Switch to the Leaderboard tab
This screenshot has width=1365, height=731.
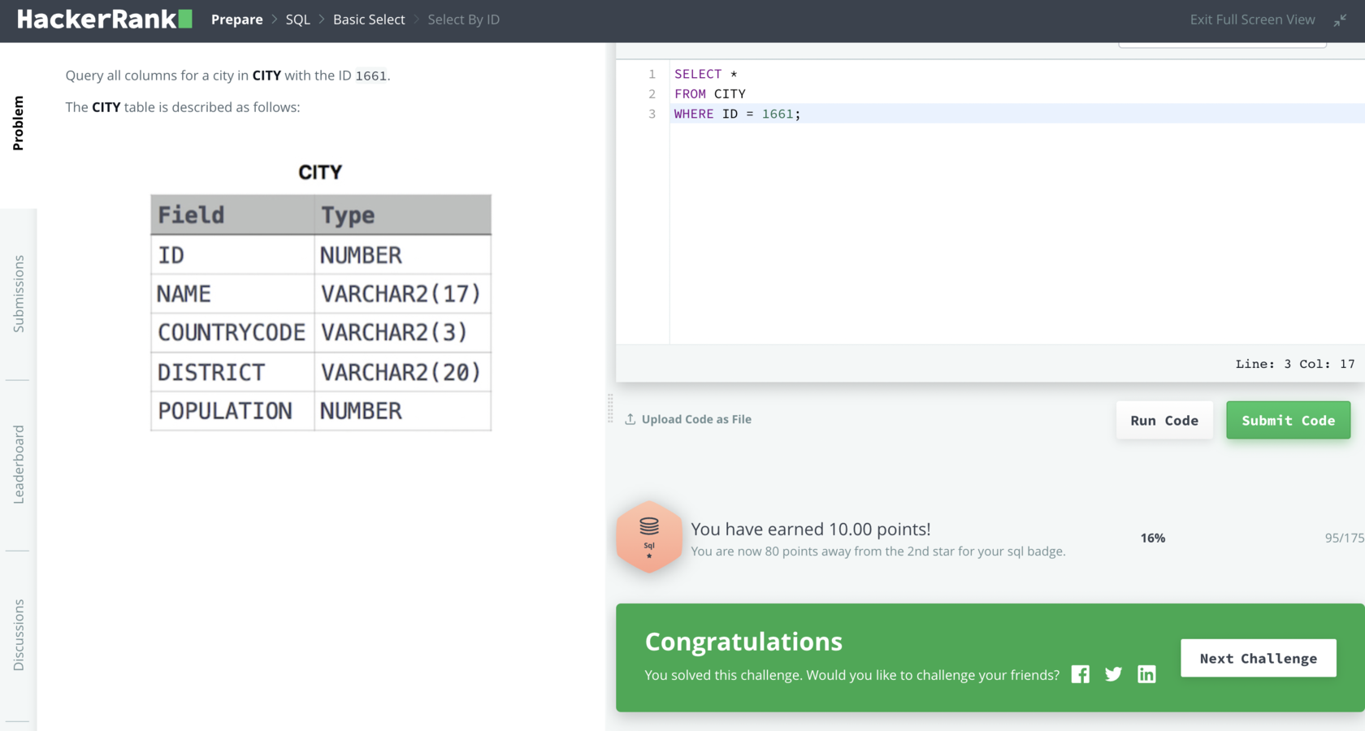click(19, 465)
